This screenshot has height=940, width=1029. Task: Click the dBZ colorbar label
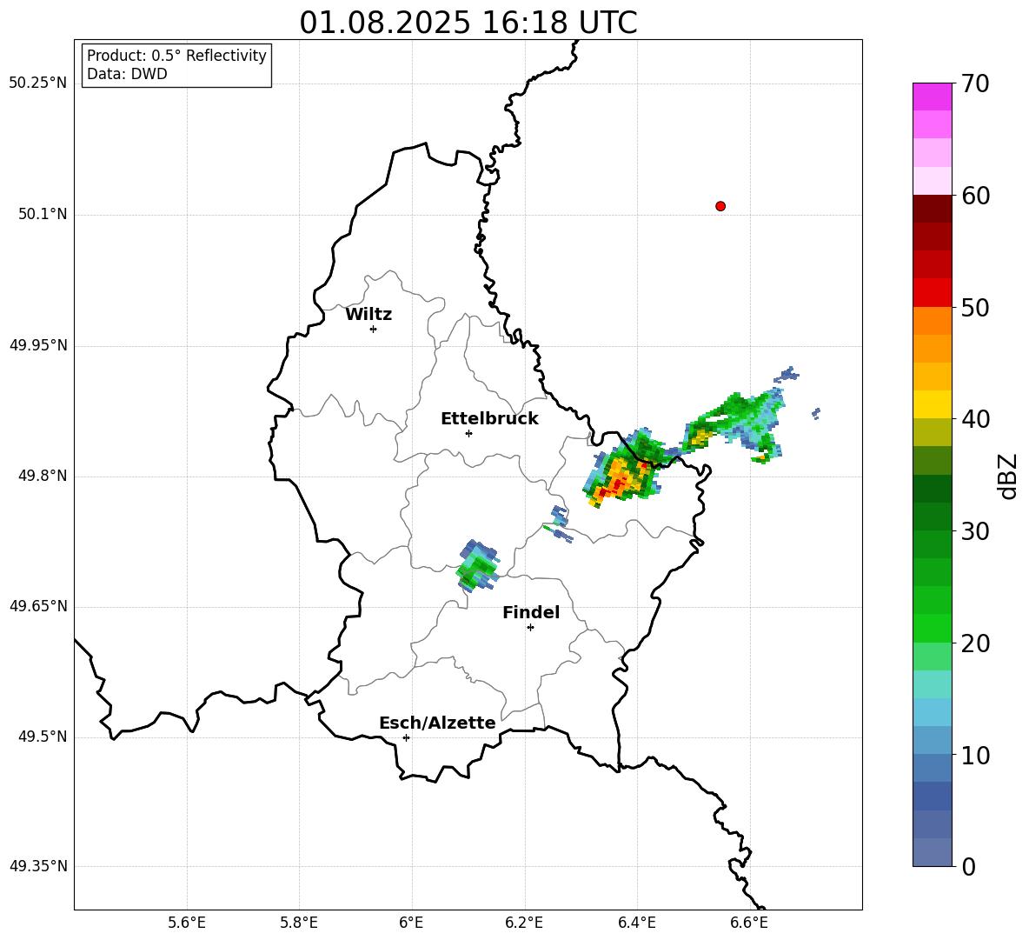click(1009, 476)
